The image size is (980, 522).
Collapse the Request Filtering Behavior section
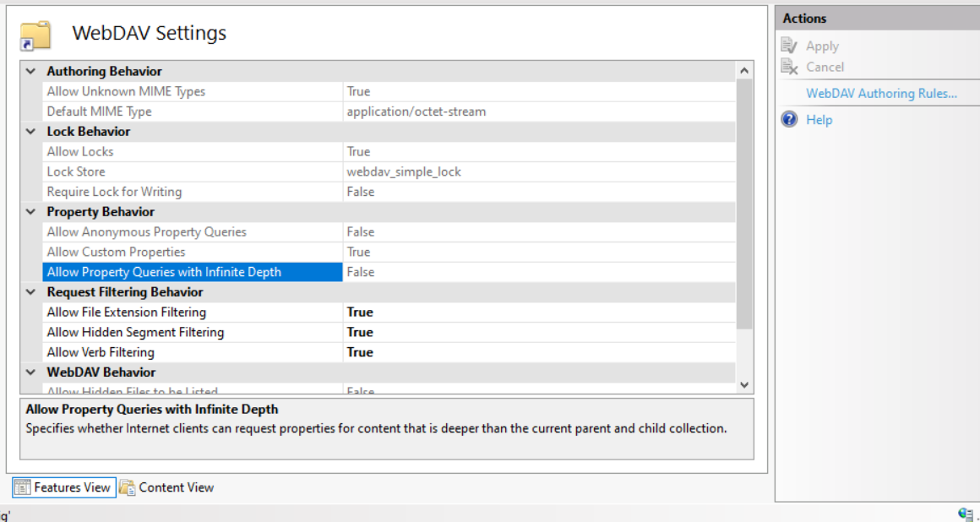(31, 292)
